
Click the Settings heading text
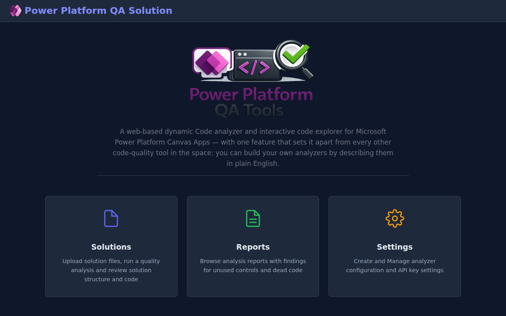(395, 246)
